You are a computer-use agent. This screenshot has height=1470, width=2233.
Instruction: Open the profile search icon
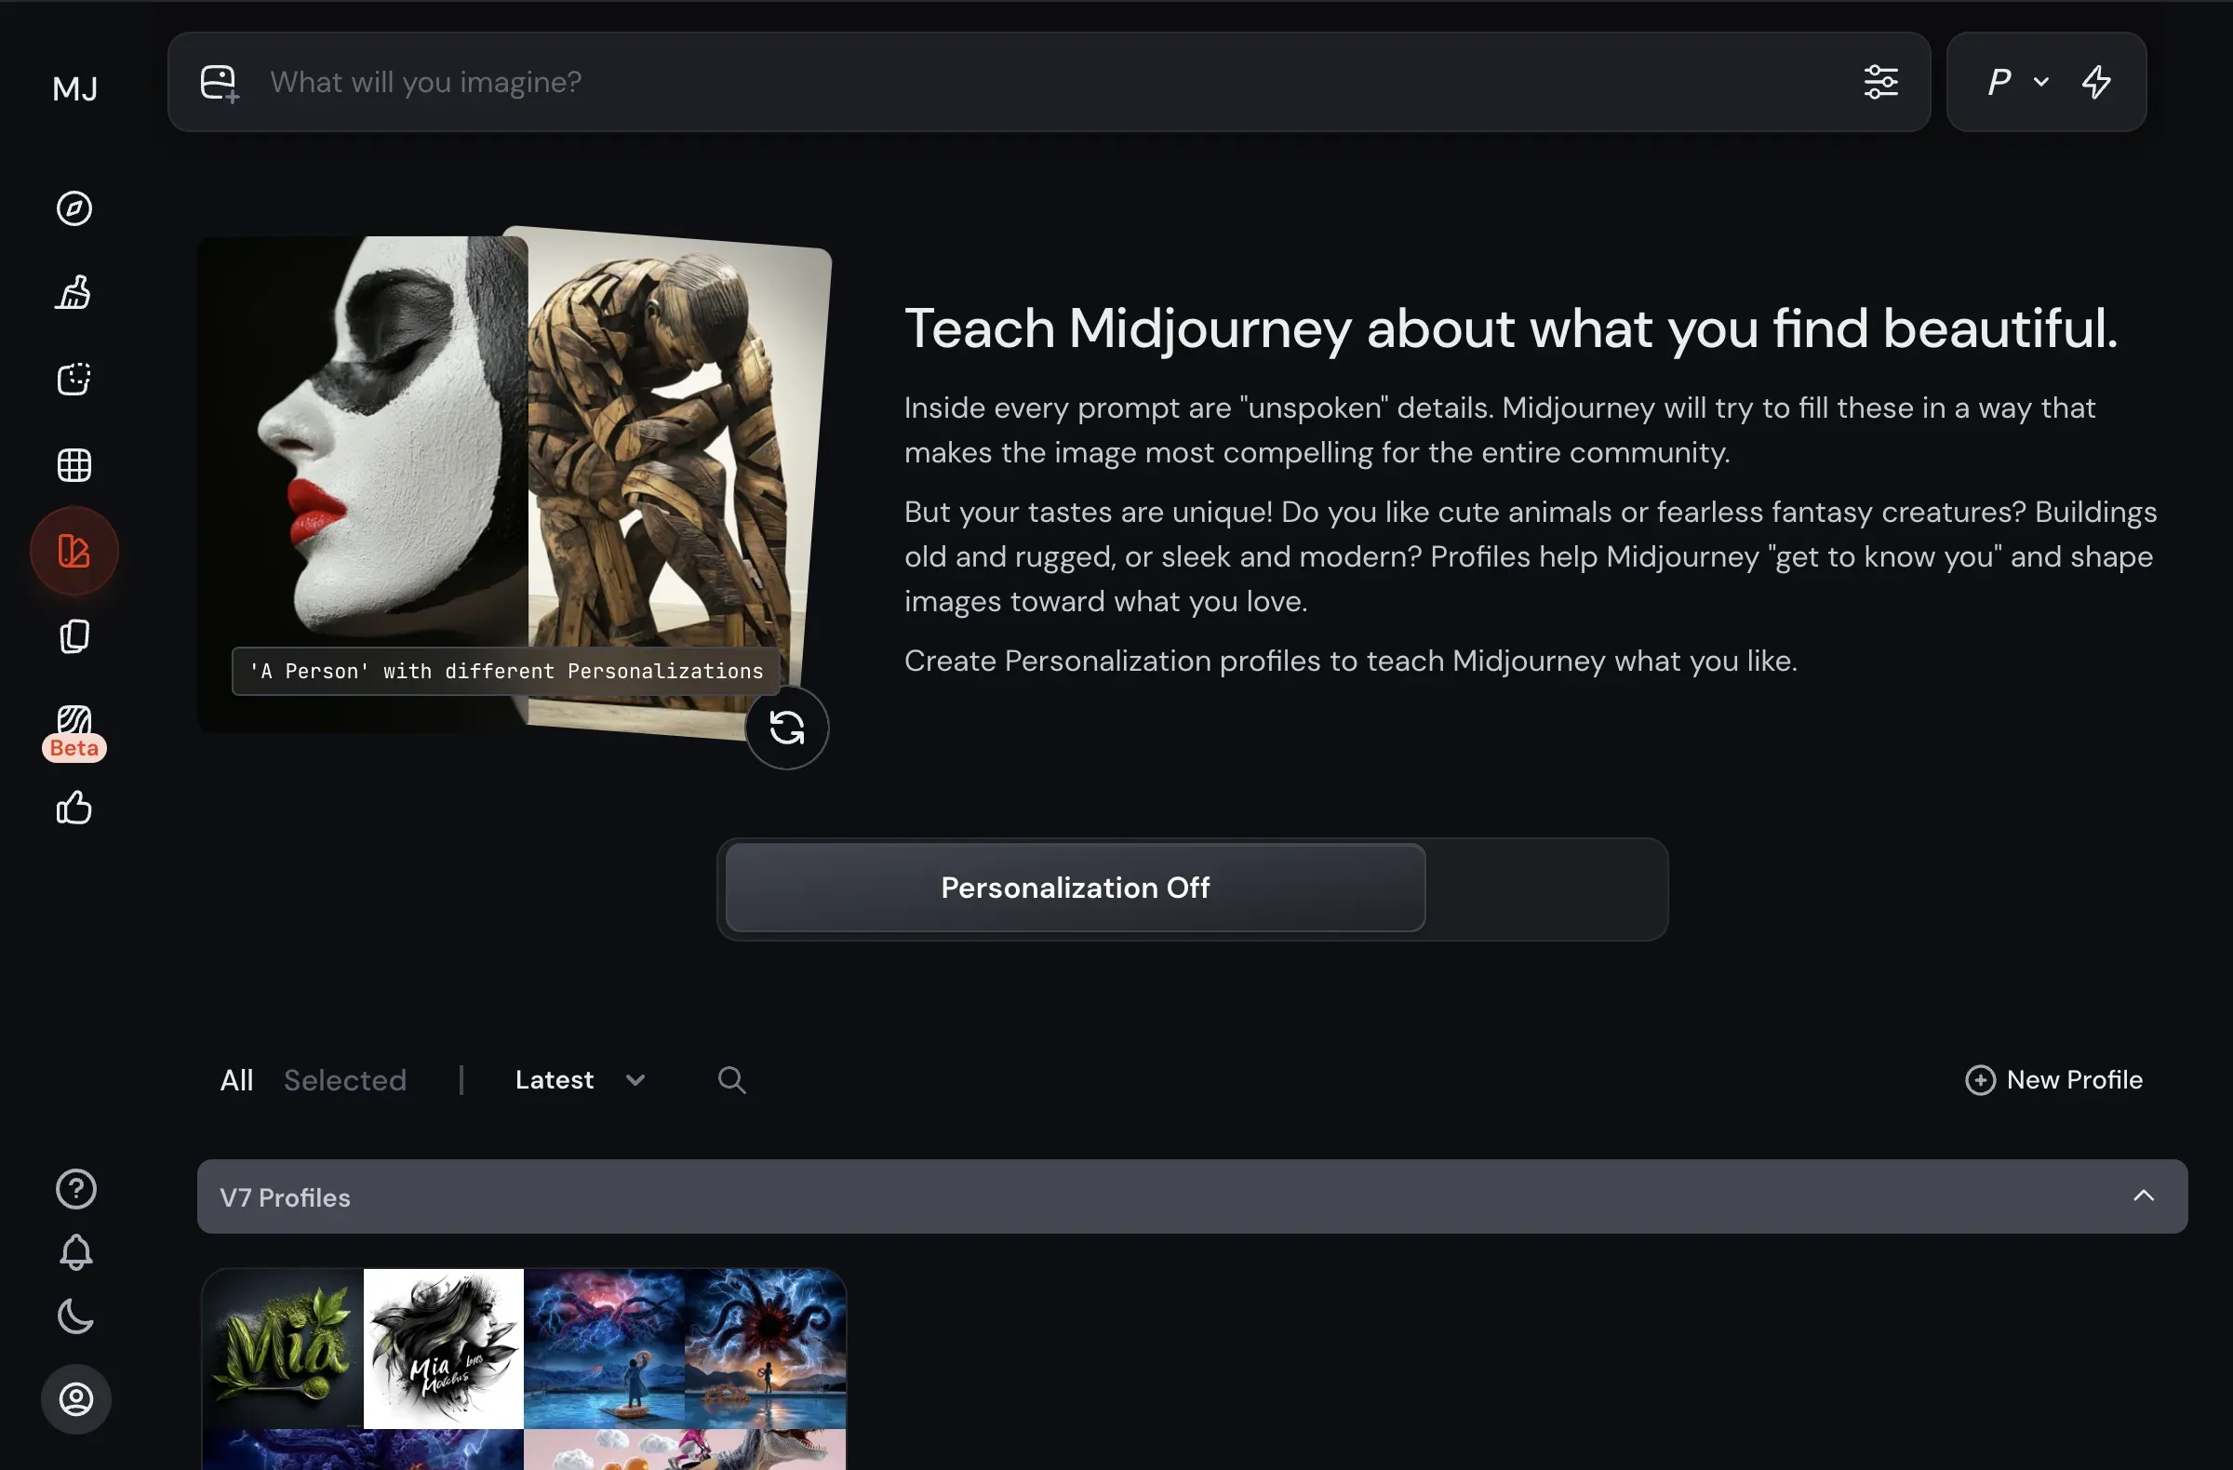(731, 1080)
